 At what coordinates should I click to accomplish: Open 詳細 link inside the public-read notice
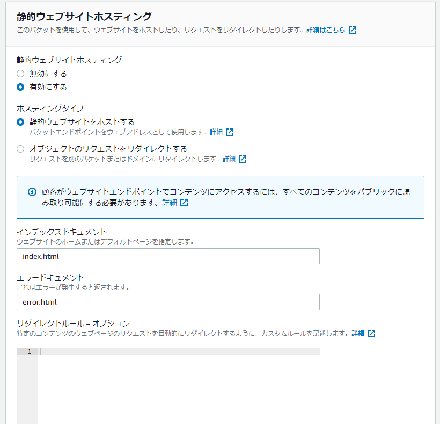coord(170,202)
